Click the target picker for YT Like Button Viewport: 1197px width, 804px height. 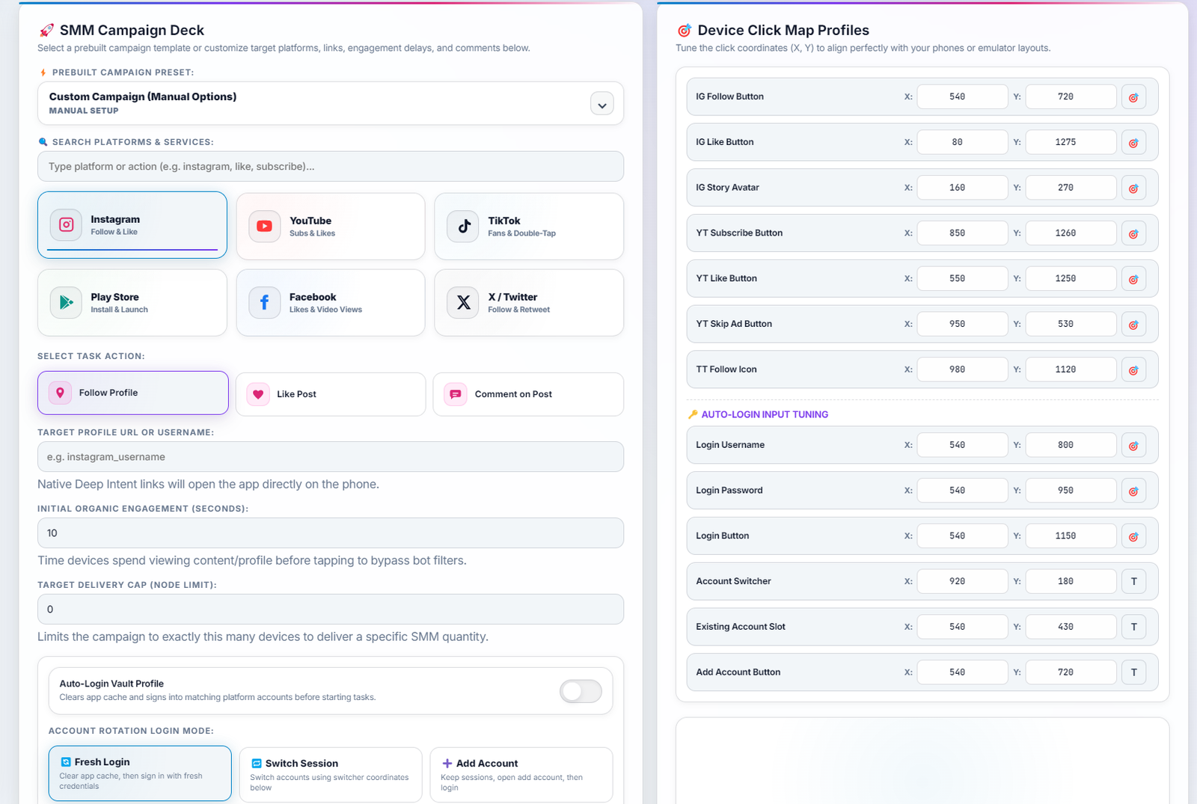pos(1133,279)
